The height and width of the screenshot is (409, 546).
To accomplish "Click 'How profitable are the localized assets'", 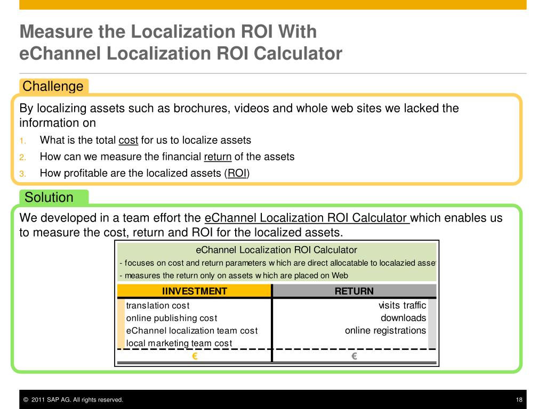I will pyautogui.click(x=145, y=173).
